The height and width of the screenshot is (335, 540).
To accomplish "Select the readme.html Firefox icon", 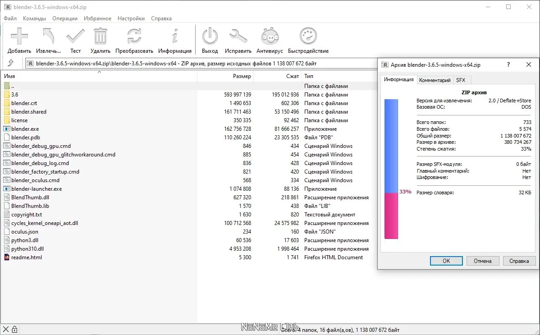I will (x=7, y=257).
